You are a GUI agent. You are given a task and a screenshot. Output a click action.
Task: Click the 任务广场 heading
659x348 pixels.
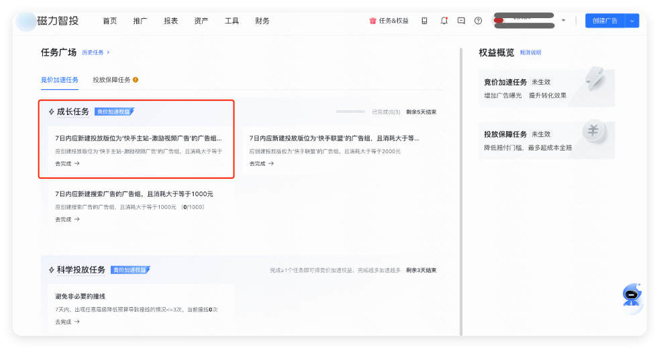click(58, 52)
